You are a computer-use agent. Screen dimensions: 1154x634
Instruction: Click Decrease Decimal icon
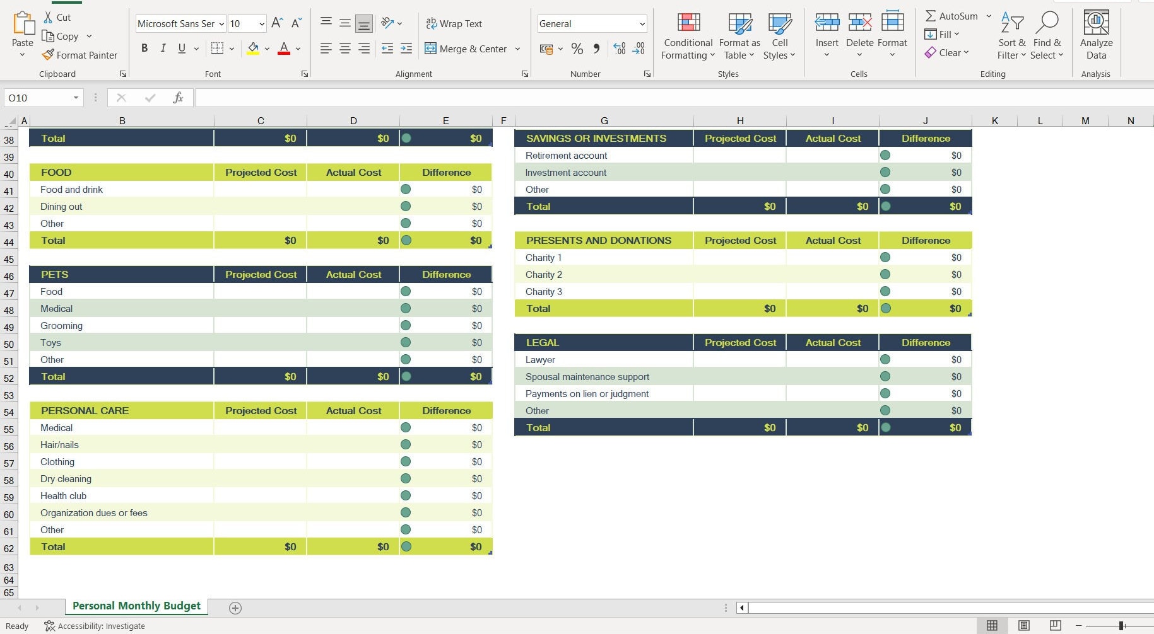(x=639, y=49)
